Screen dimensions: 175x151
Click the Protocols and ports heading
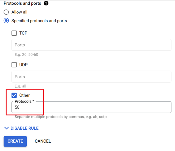[22, 3]
